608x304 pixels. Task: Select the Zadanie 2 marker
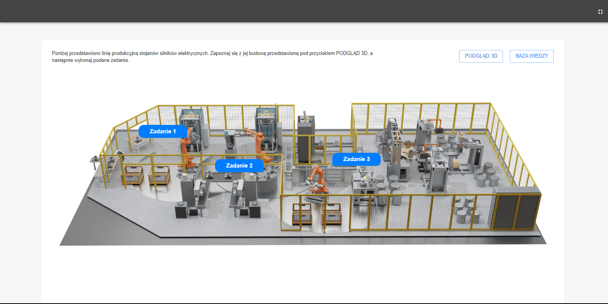click(239, 166)
